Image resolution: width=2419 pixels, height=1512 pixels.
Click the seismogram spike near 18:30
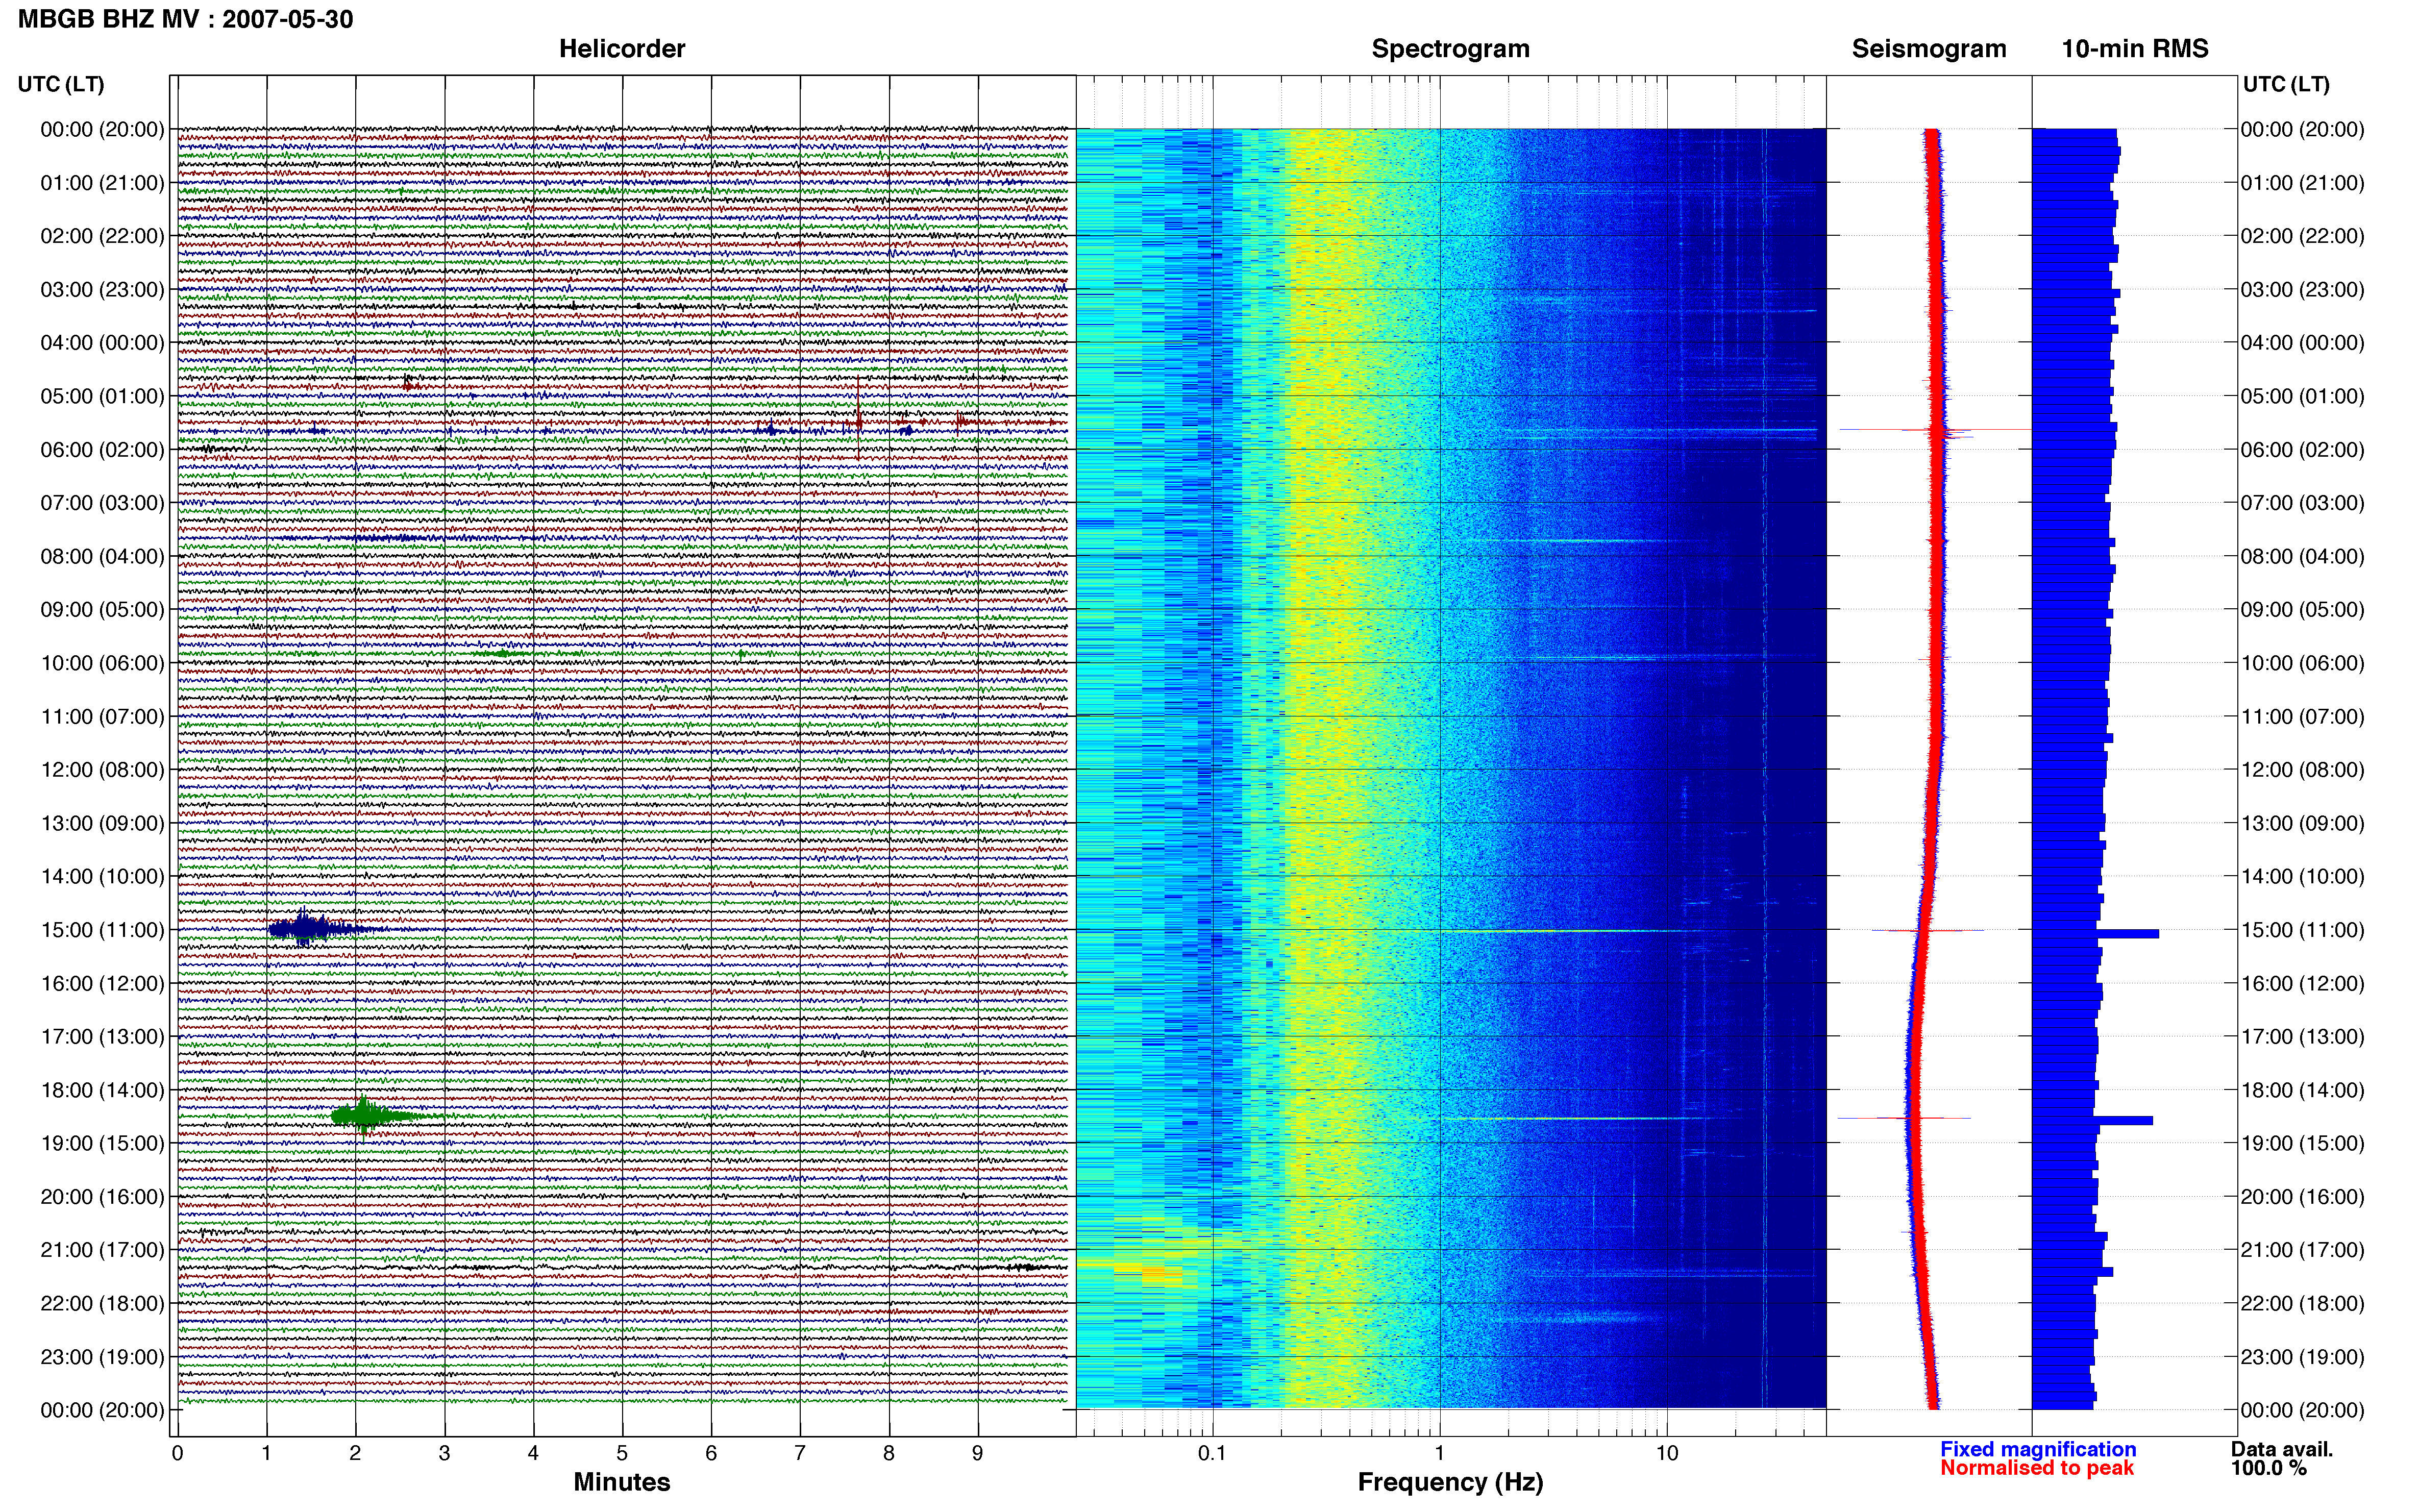coord(1905,1118)
